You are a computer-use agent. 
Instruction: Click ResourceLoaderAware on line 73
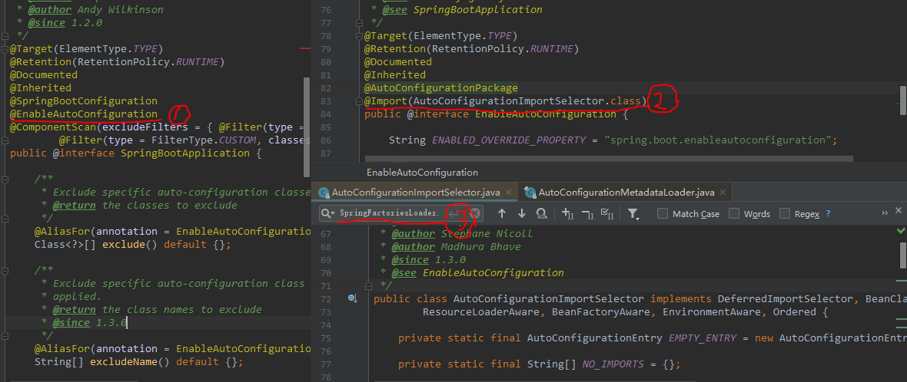point(481,312)
